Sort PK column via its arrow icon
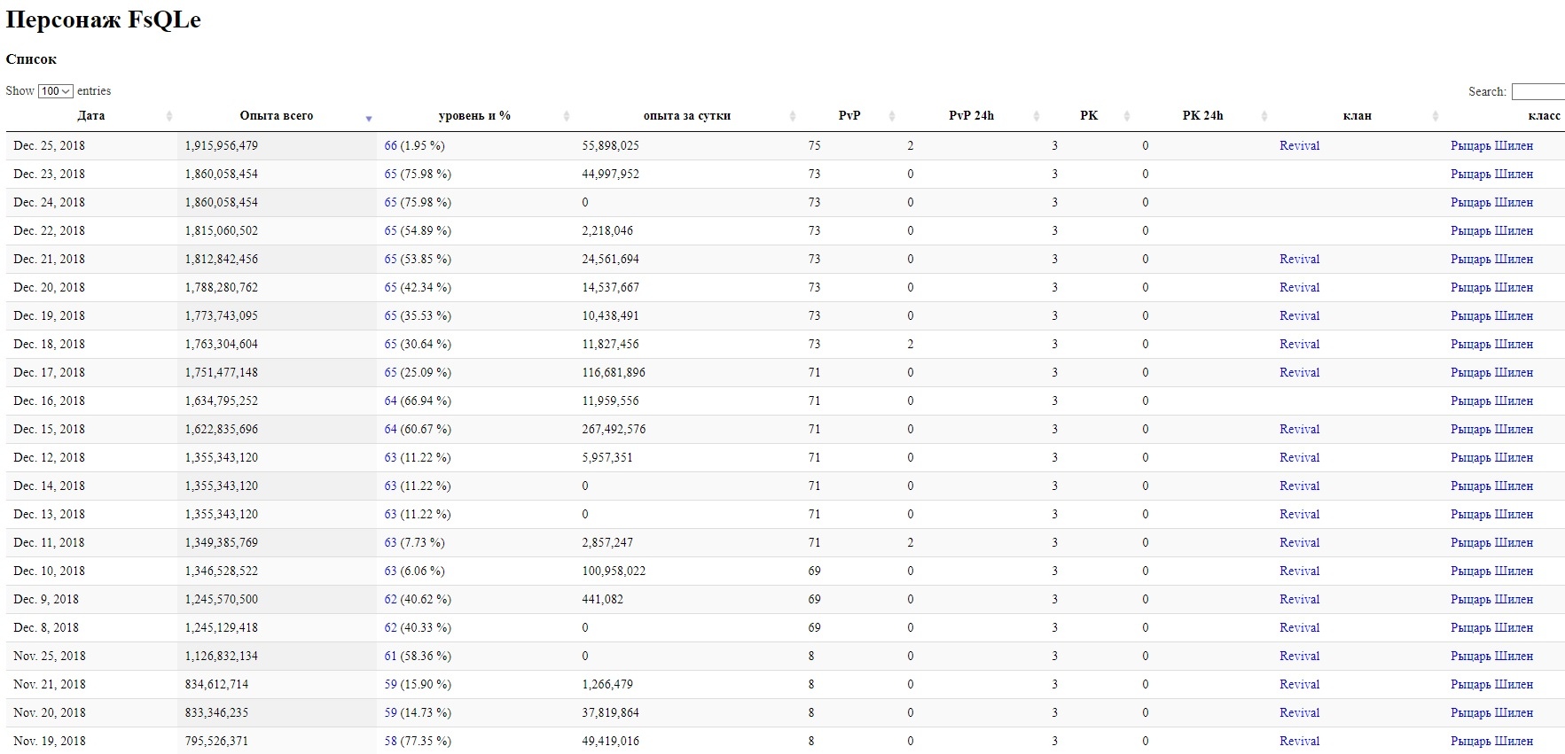 (1127, 116)
